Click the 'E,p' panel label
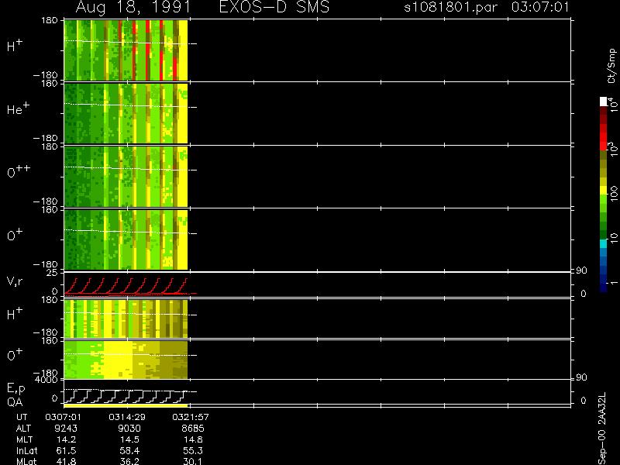This screenshot has height=465, width=620. click(x=15, y=389)
